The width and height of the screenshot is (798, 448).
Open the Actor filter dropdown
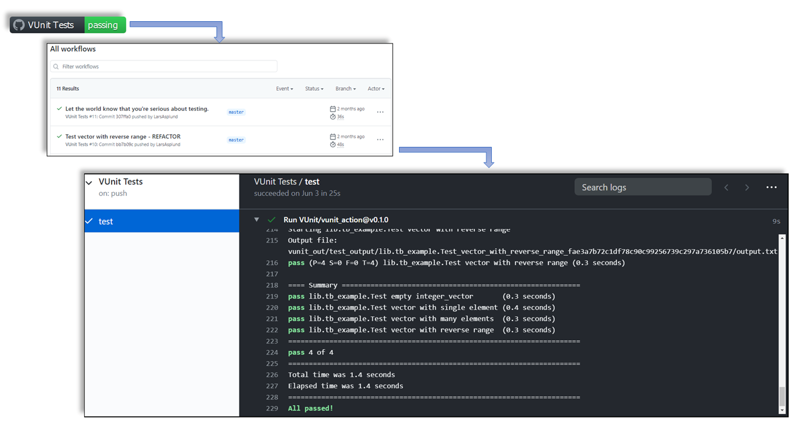pos(376,89)
